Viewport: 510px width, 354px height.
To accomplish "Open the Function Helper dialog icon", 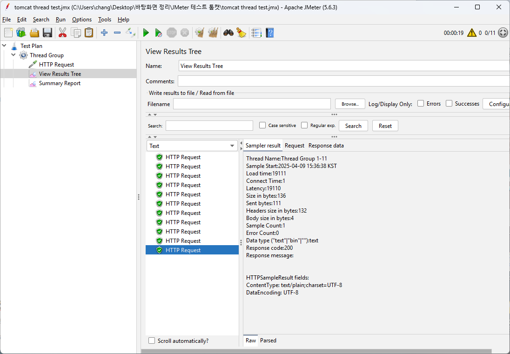I will pos(256,33).
